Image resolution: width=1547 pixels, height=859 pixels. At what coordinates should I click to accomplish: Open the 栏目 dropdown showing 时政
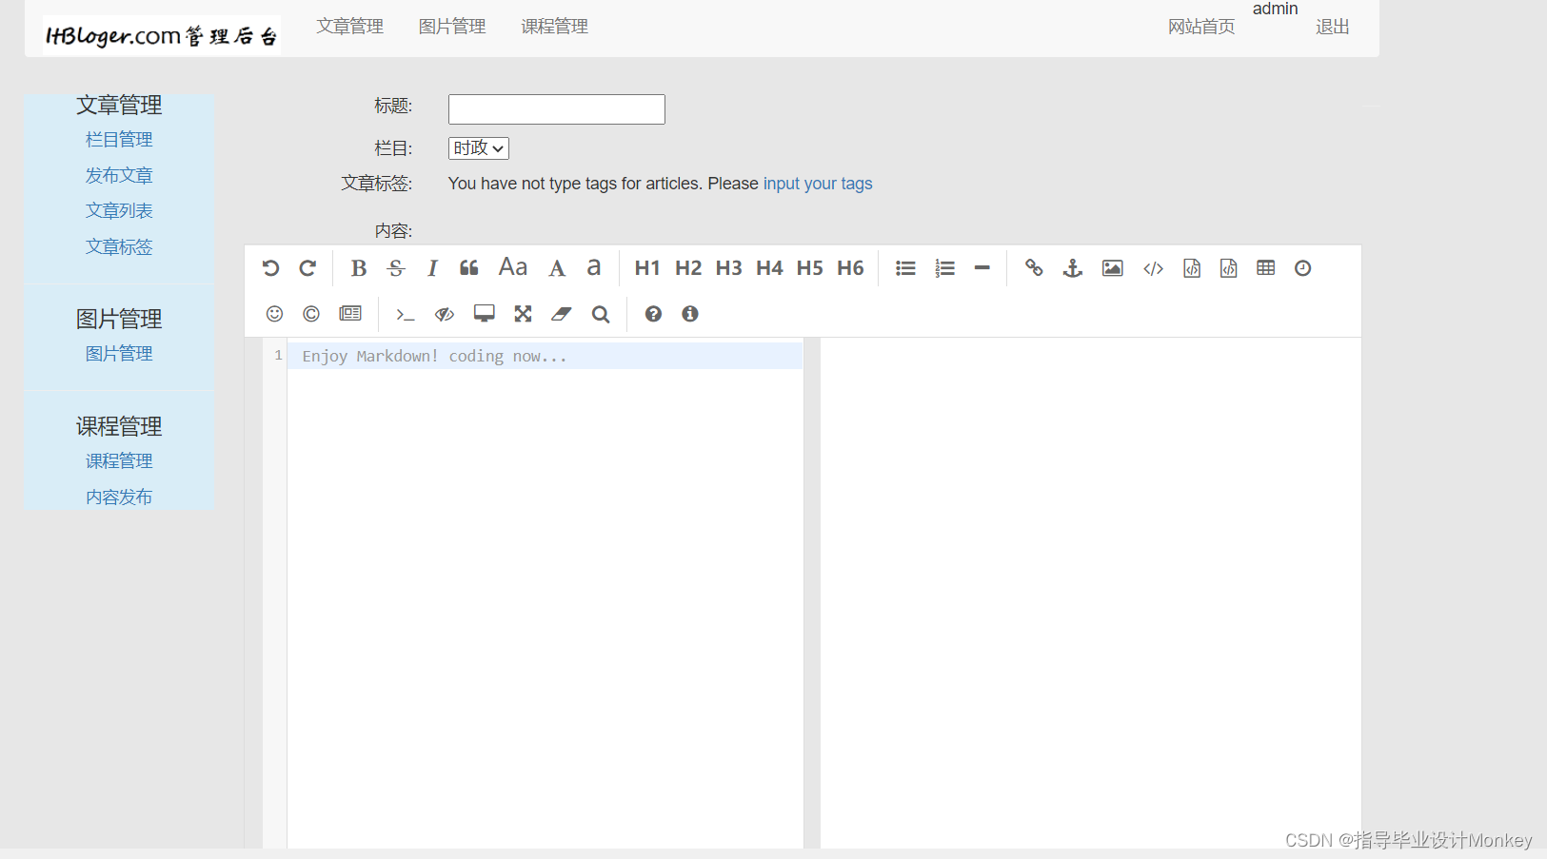479,148
